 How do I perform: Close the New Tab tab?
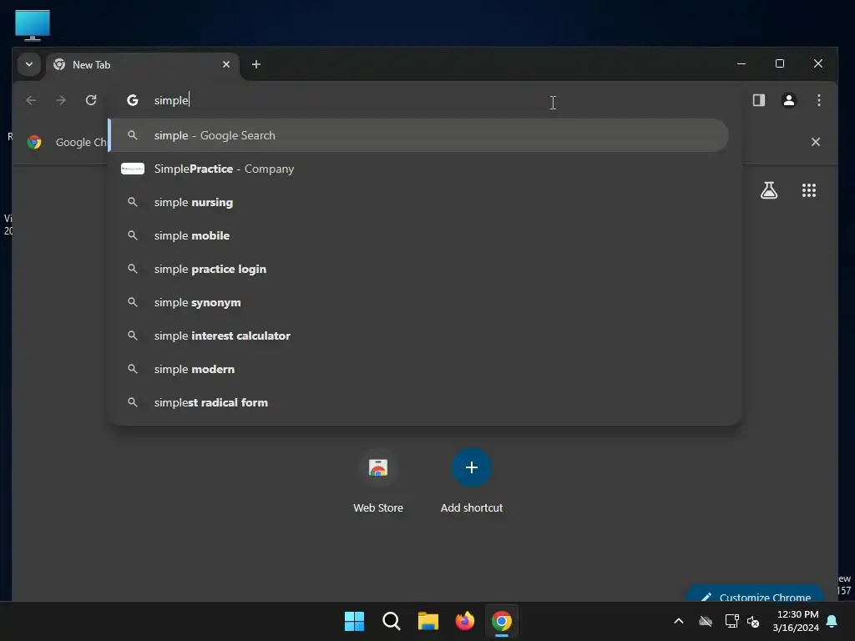[226, 64]
